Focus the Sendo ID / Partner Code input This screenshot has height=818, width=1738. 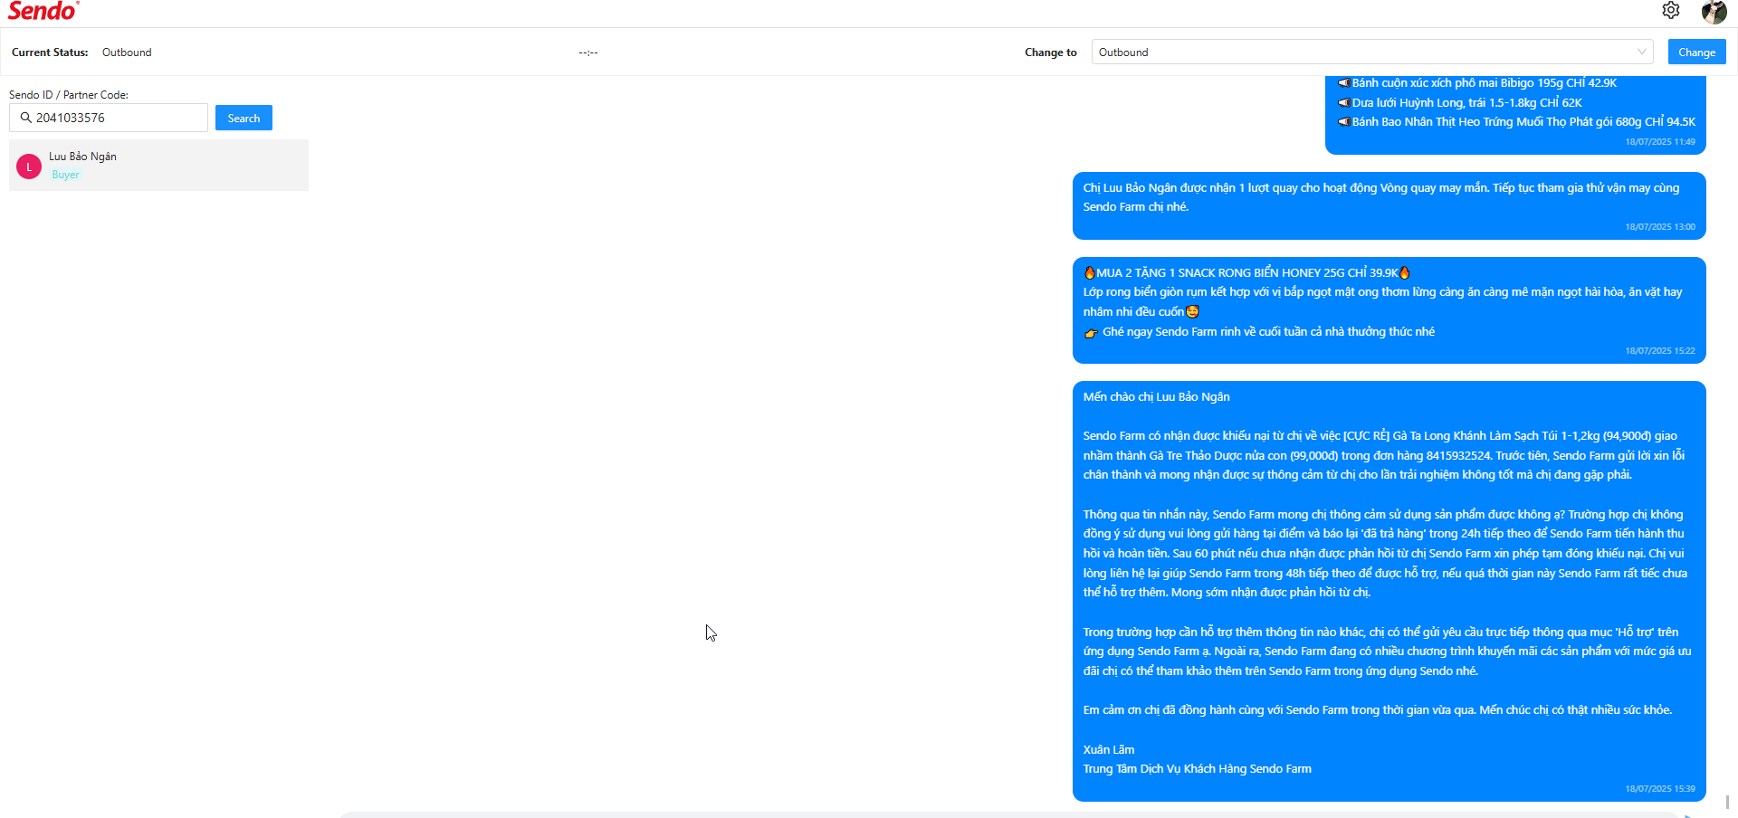[x=109, y=118]
